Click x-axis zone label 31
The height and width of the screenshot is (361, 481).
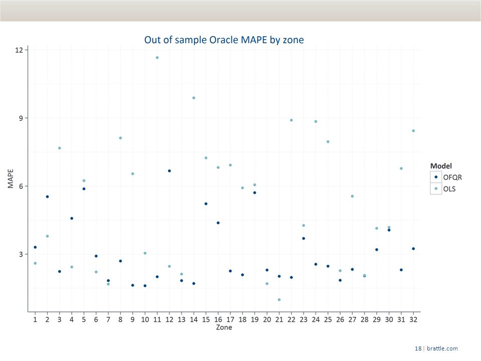point(401,319)
